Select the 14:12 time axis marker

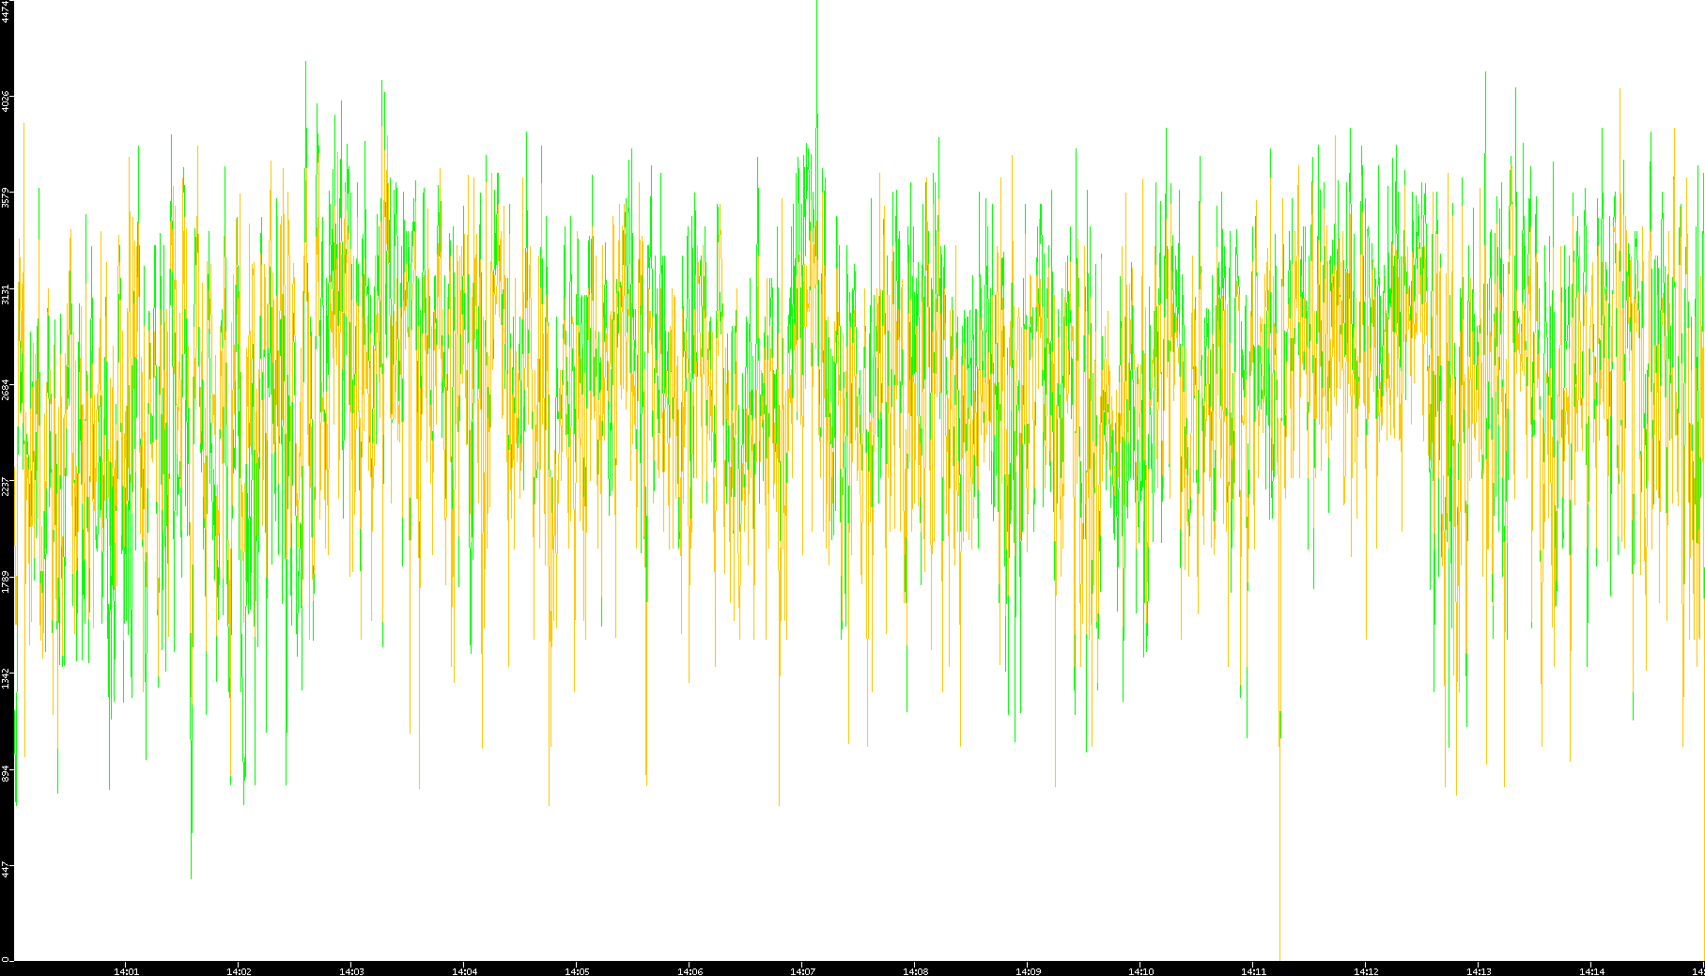(x=1366, y=970)
